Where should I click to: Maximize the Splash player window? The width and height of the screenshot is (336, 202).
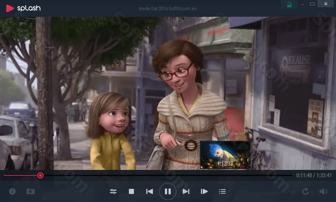[x=312, y=4]
